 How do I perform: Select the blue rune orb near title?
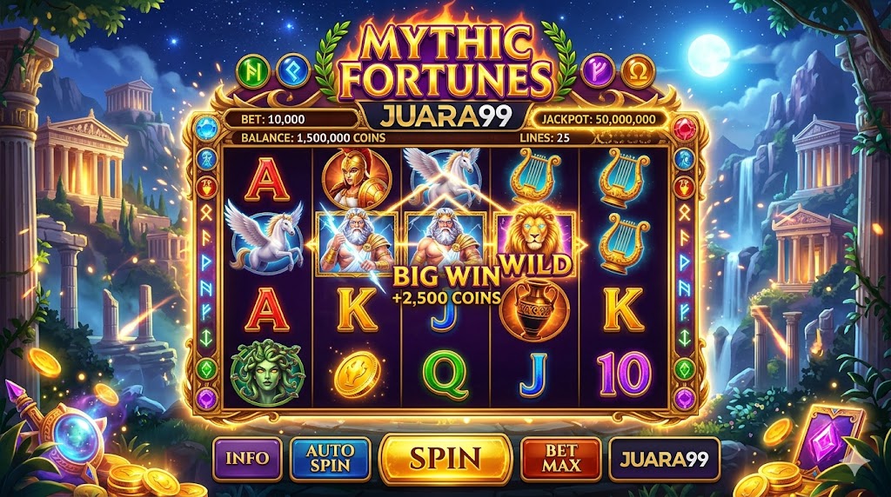[293, 71]
